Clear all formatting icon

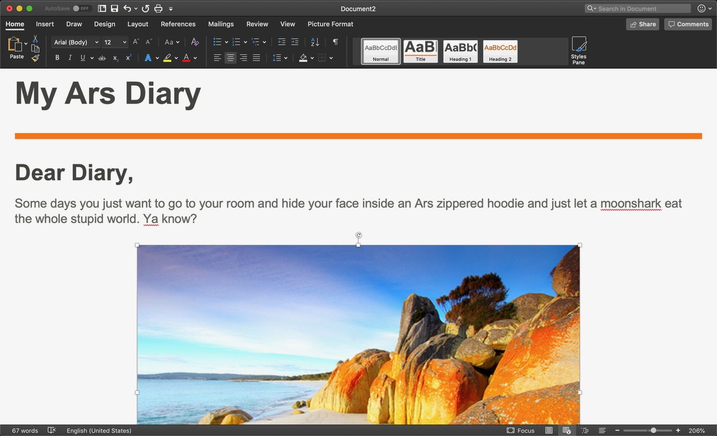pyautogui.click(x=194, y=42)
